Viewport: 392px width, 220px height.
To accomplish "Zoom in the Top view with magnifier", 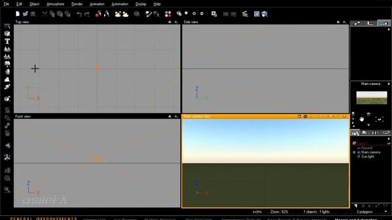I will pos(170,22).
